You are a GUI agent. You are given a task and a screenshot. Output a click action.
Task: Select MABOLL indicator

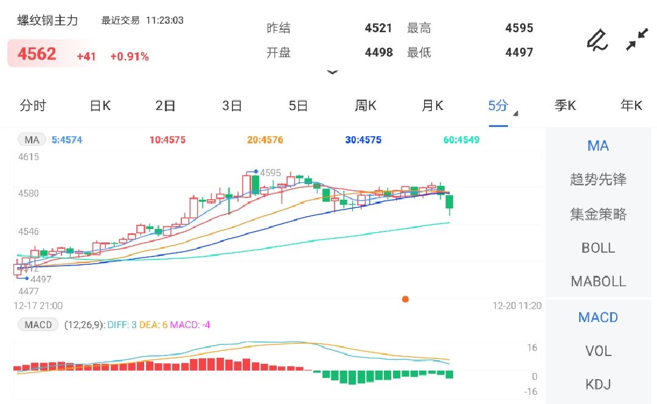(x=599, y=281)
